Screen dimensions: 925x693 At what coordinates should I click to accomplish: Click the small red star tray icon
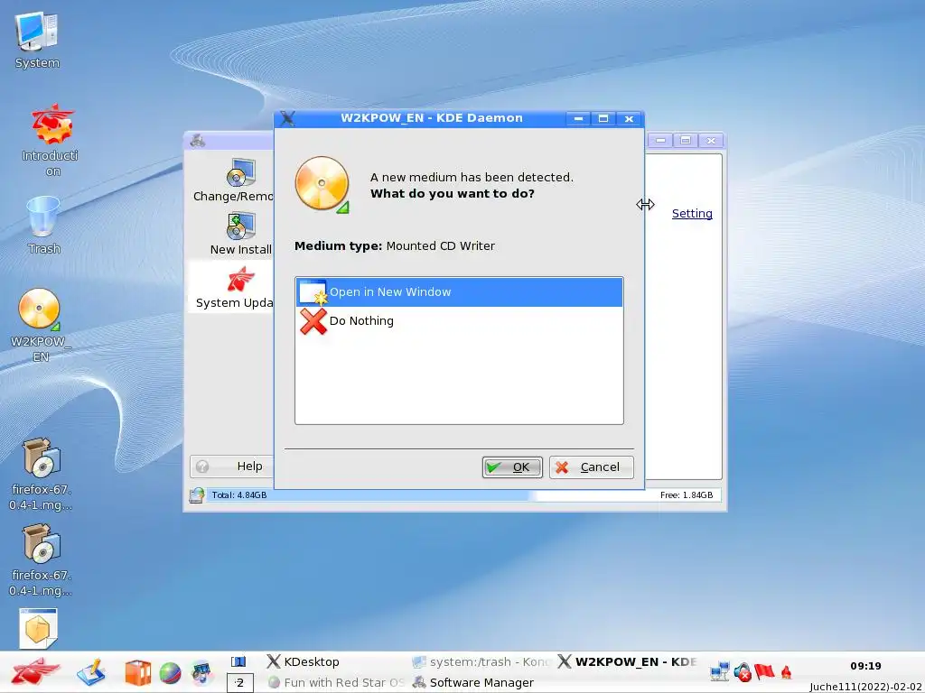[786, 671]
